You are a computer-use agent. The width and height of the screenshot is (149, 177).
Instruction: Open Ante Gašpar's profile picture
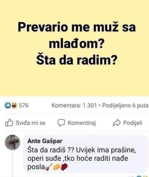pyautogui.click(x=12, y=142)
